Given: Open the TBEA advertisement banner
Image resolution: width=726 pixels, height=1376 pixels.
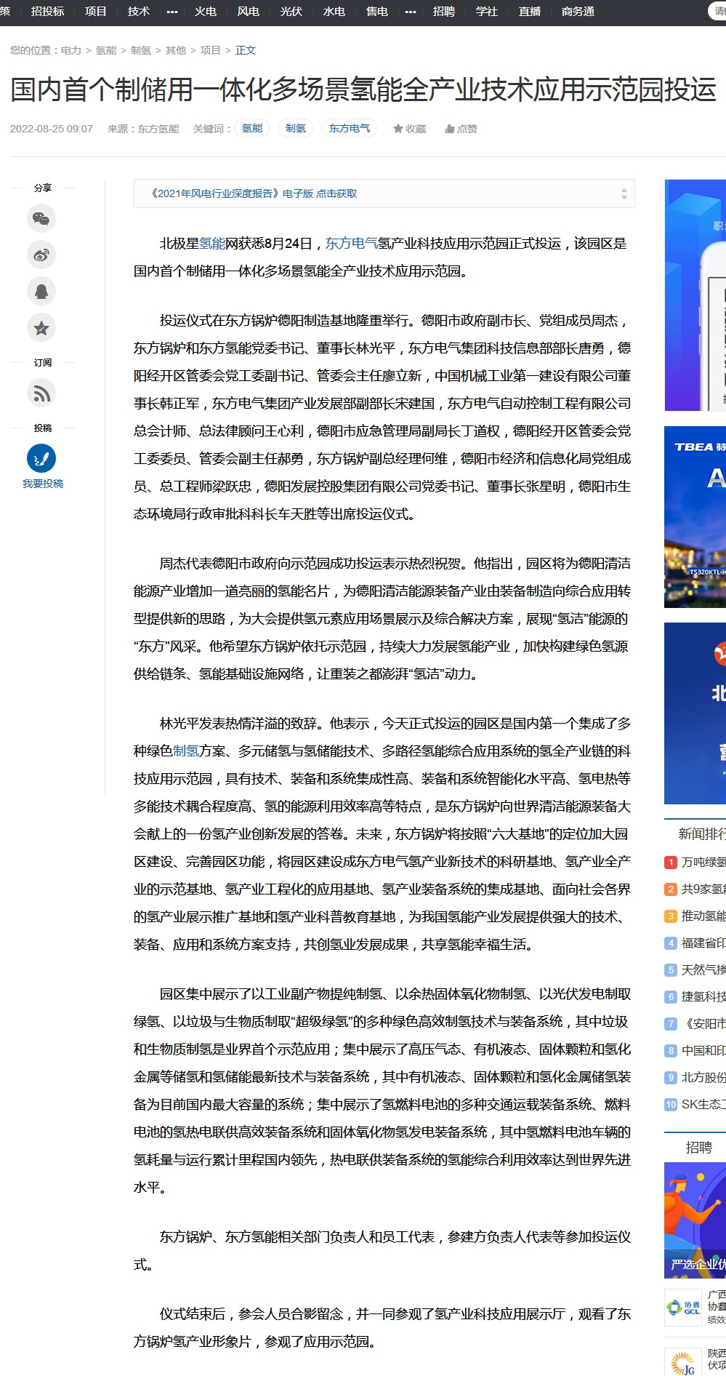Looking at the screenshot, I should (695, 517).
